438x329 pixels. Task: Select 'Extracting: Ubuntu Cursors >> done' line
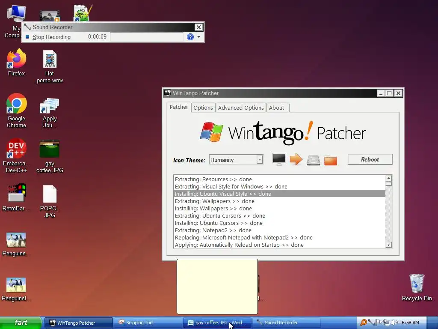[279, 216]
